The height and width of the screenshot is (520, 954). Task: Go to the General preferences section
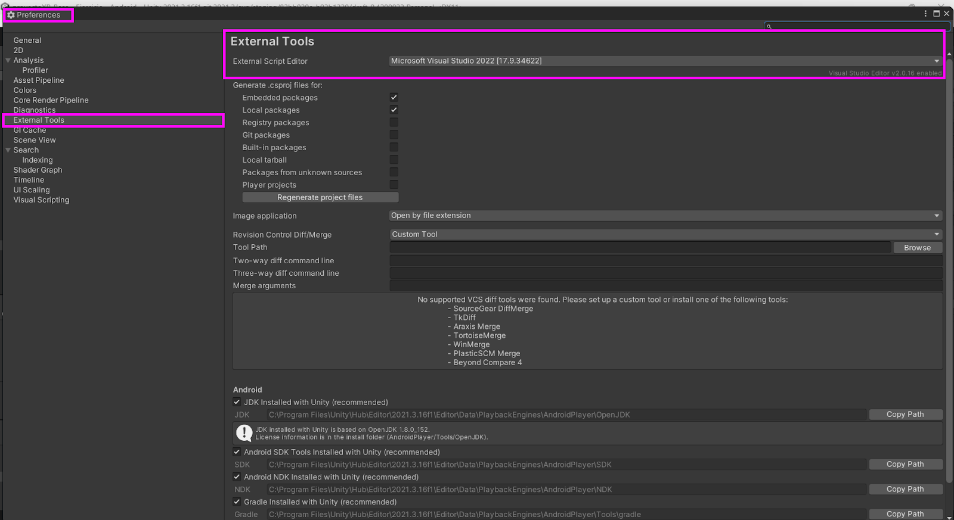pyautogui.click(x=27, y=41)
